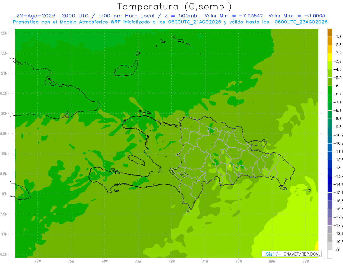Pick the purple swatch between -17.2 and -17.9
This screenshot has width=343, height=265.
(330, 221)
